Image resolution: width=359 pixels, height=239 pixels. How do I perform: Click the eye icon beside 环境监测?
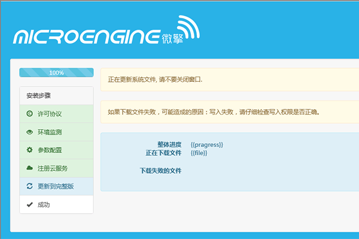coord(29,132)
